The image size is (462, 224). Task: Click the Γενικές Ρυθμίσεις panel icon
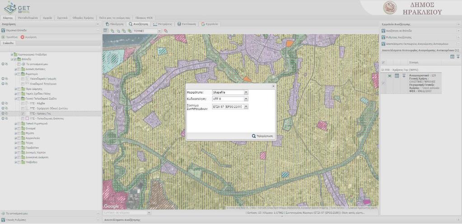click(3, 220)
